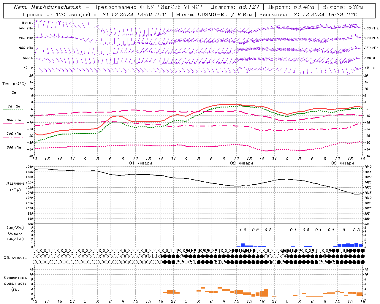Click the Ветер wind panel label
380x304 pixels.
(27, 23)
